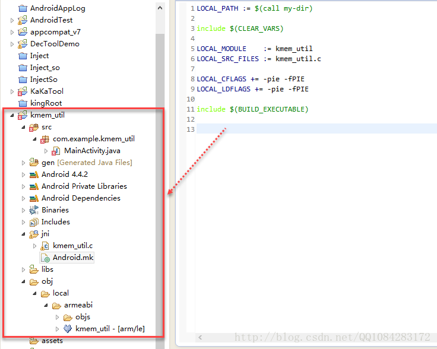The width and height of the screenshot is (437, 349).
Task: Open the AndroidAppLog project folder icon
Action: 23,8
